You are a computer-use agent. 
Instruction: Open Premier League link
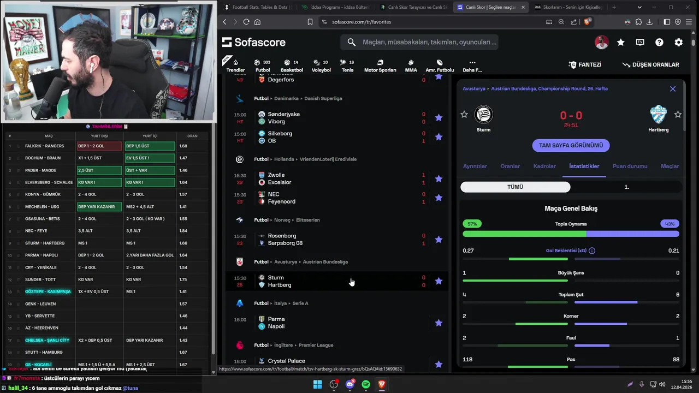tap(316, 345)
